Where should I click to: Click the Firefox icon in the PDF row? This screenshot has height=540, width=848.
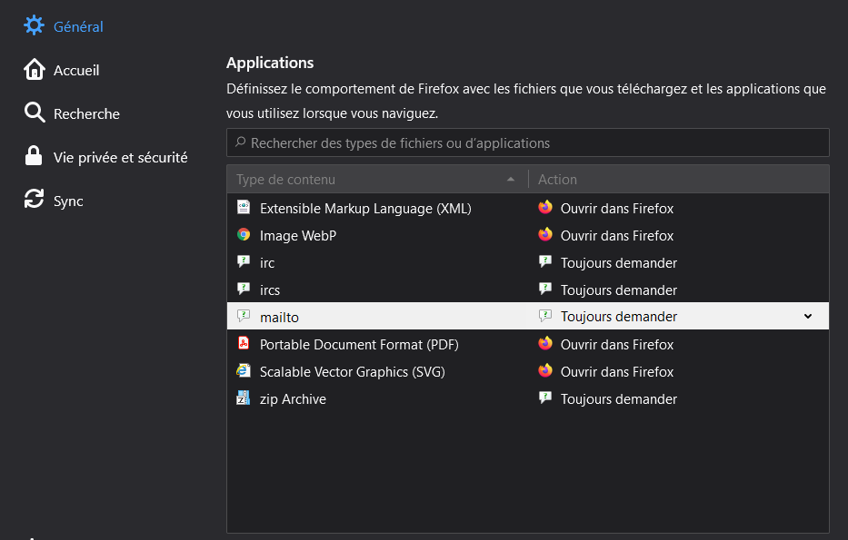pos(545,343)
